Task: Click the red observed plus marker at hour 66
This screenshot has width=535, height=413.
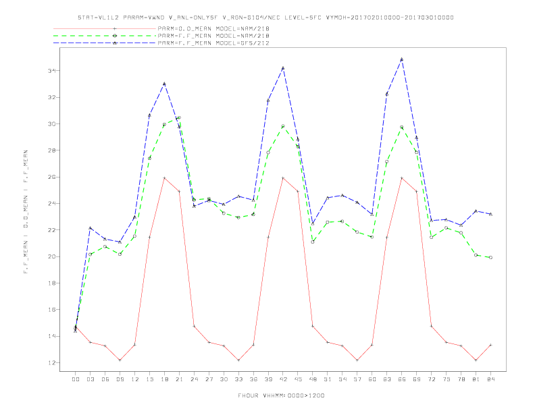Action: pos(402,178)
